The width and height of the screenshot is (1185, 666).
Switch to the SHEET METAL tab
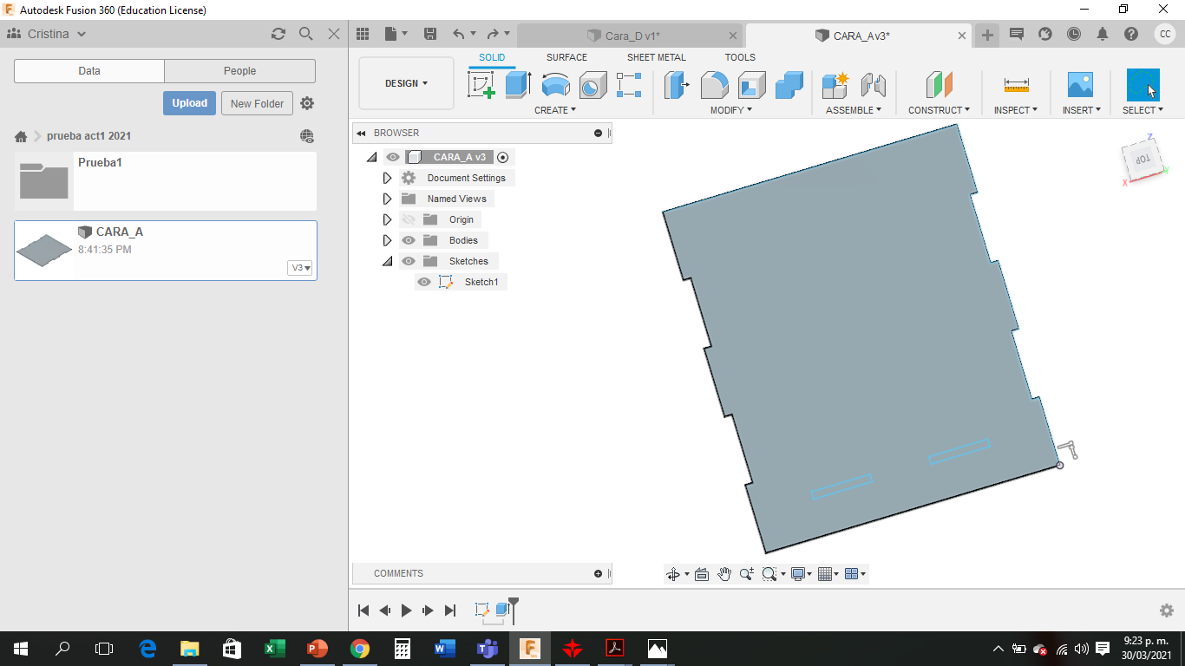(x=657, y=57)
